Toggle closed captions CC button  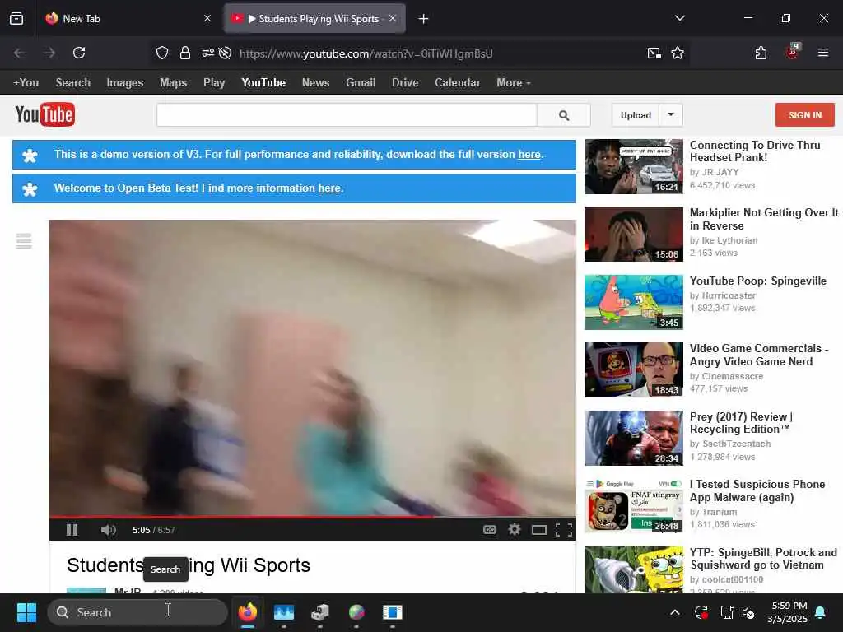(x=489, y=530)
